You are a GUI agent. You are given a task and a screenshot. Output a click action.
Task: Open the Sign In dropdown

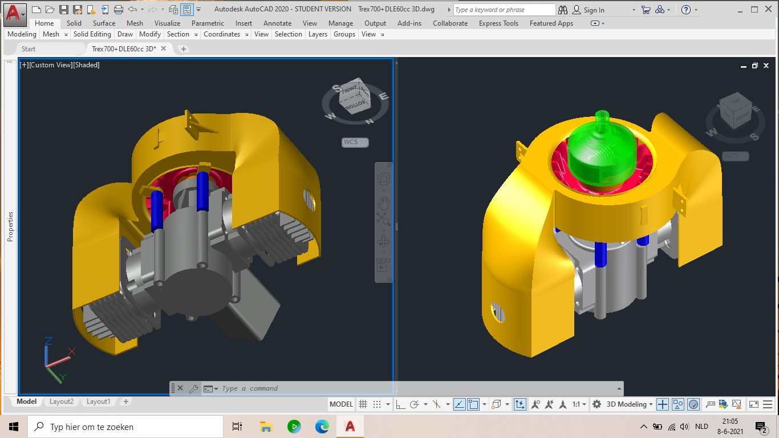634,10
